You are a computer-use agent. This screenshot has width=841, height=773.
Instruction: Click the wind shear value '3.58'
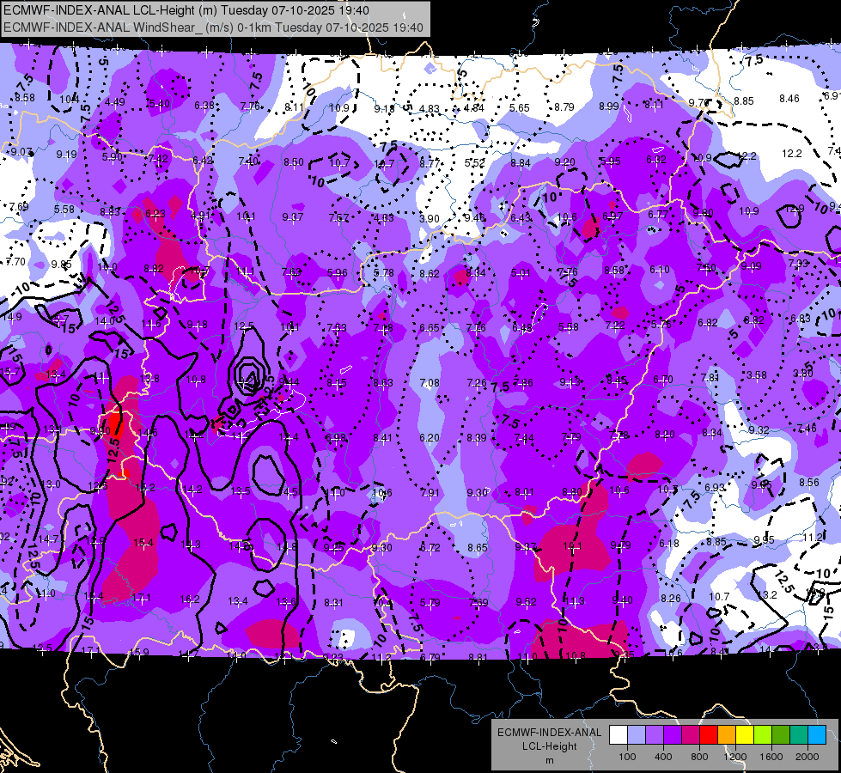[x=757, y=374]
